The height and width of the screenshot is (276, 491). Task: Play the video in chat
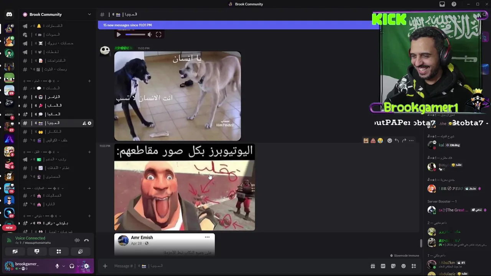point(119,34)
